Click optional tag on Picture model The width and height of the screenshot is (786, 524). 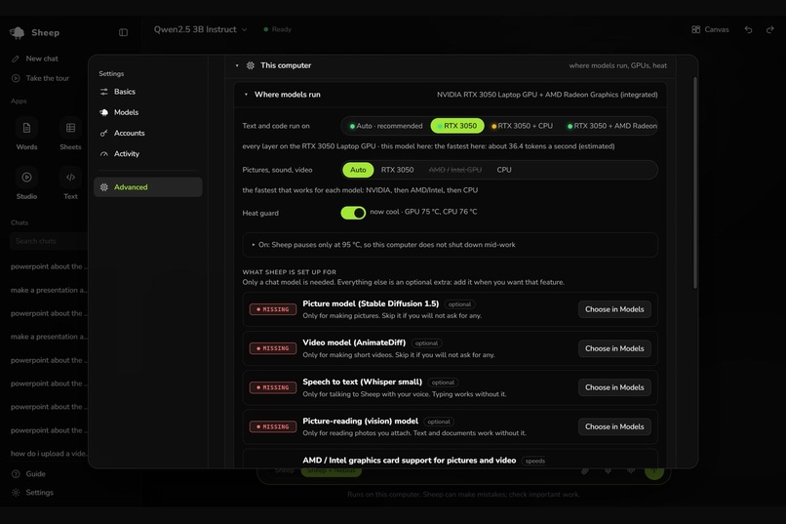[x=459, y=304]
